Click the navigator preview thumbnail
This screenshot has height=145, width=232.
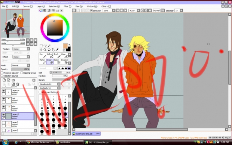coord(15,23)
